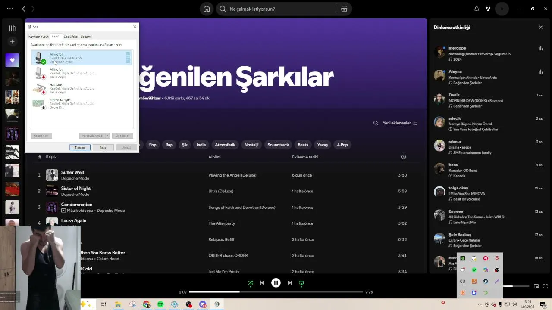This screenshot has width=552, height=310.
Task: Toggle repeat mode
Action: 301,283
